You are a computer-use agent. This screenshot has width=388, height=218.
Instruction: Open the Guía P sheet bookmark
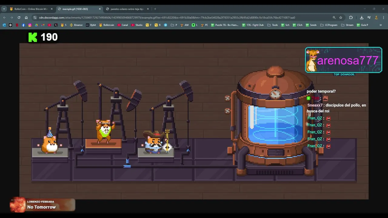coord(362,25)
